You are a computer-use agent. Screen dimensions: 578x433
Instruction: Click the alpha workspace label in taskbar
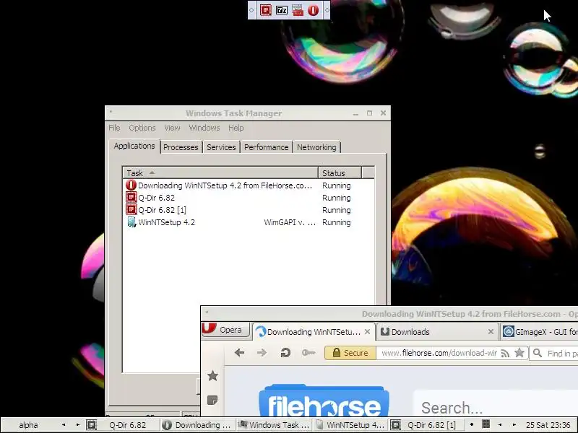click(x=28, y=425)
